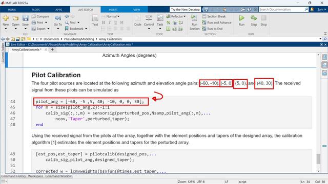
Task: Switch to the VIEW tab
Action: click(137, 10)
